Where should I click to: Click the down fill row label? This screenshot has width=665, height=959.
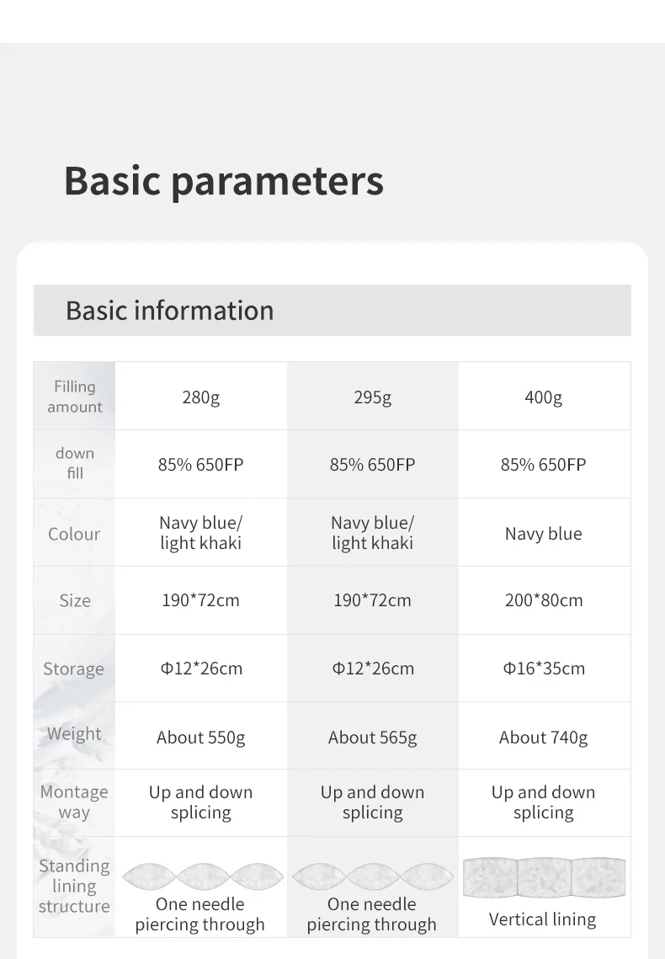(x=75, y=463)
